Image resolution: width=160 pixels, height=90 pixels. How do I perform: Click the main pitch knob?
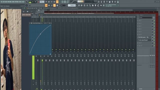click(26, 5)
